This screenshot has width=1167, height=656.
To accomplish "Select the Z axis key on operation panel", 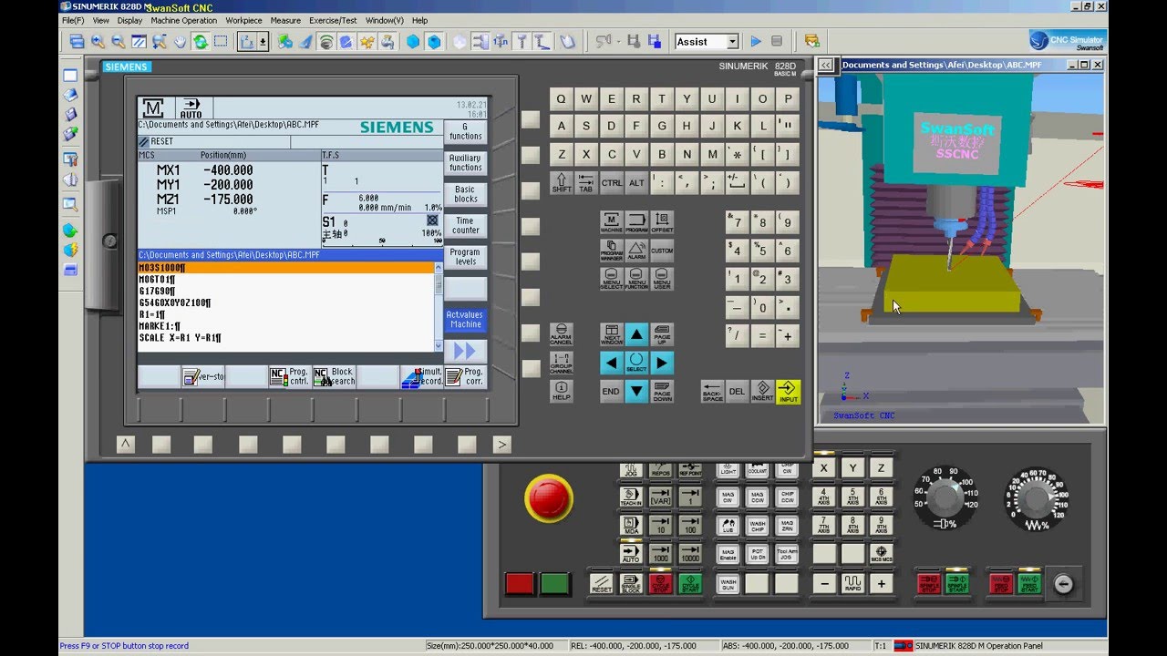I will 881,468.
